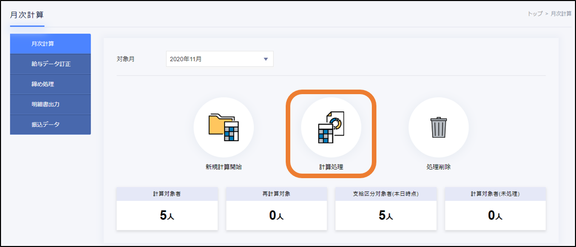Click the 計算処理 calculator-report icon

coord(331,128)
